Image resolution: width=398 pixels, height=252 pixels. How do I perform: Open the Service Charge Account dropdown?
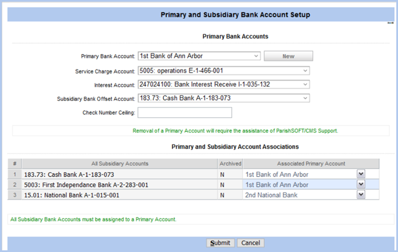(224, 71)
